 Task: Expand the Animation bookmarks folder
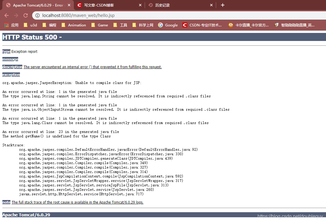pyautogui.click(x=74, y=25)
